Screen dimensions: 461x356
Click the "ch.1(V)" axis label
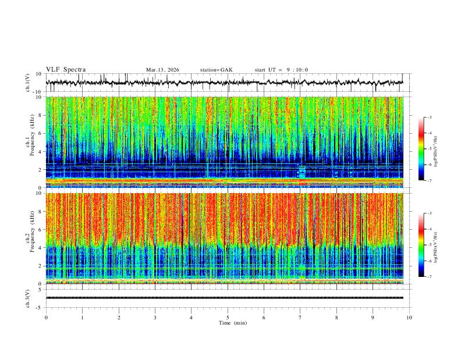tap(28, 83)
